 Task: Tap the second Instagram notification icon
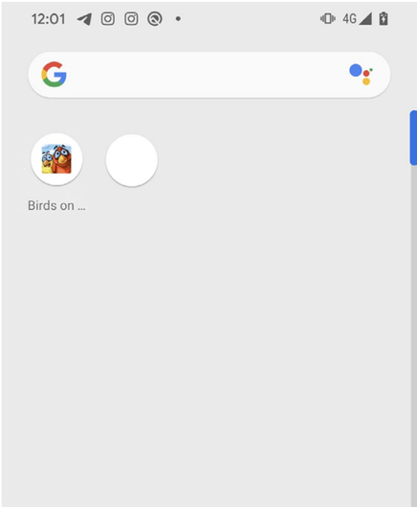131,19
